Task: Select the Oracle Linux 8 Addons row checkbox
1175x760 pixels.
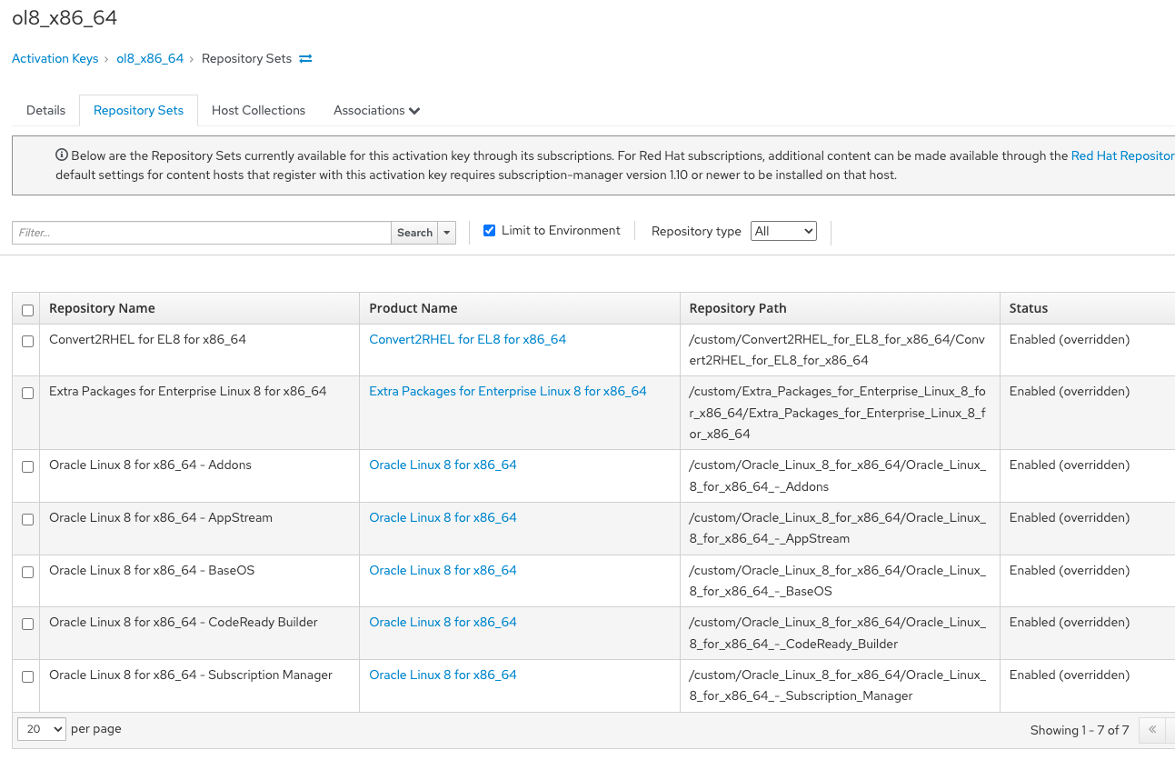Action: [27, 466]
